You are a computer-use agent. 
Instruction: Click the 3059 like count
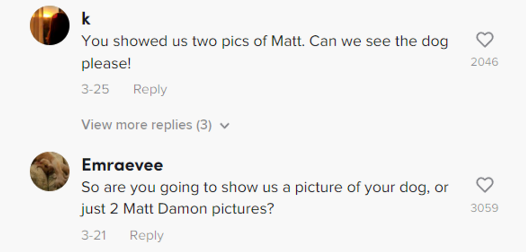[x=485, y=208]
